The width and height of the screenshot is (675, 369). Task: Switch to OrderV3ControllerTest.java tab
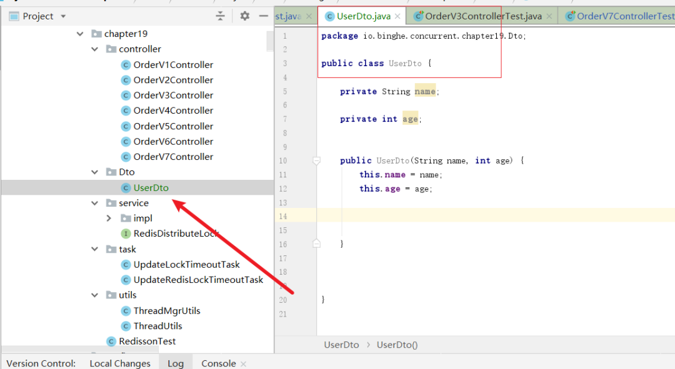[x=482, y=16]
